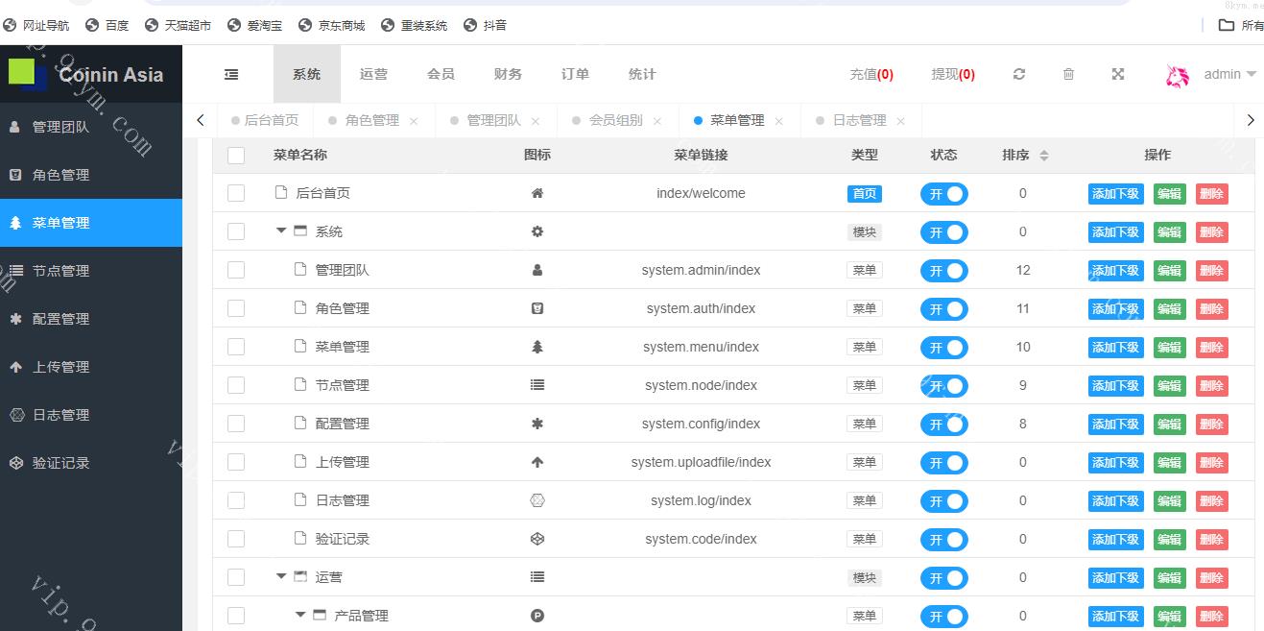
Task: Collapse the 系统 tree node
Action: click(281, 231)
